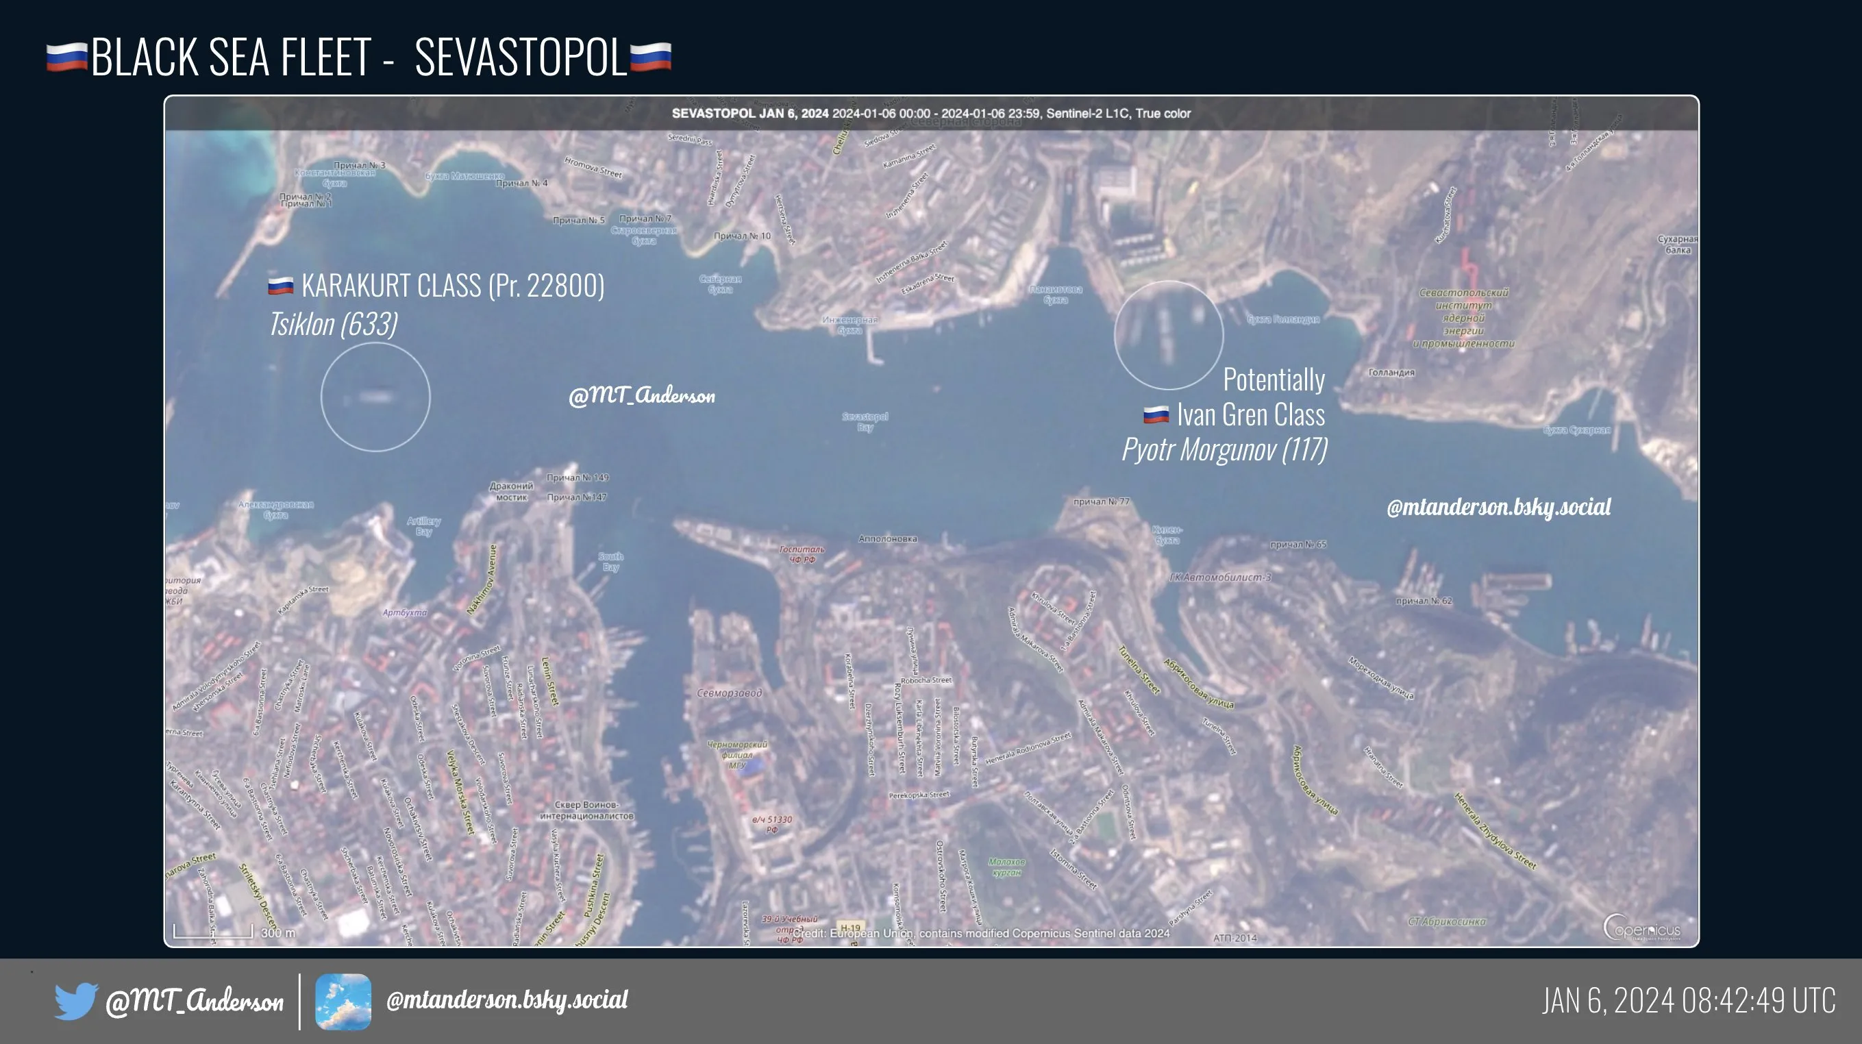Click the flag beside Ivan Gren Class
Viewport: 1862px width, 1044px height.
coord(1156,416)
